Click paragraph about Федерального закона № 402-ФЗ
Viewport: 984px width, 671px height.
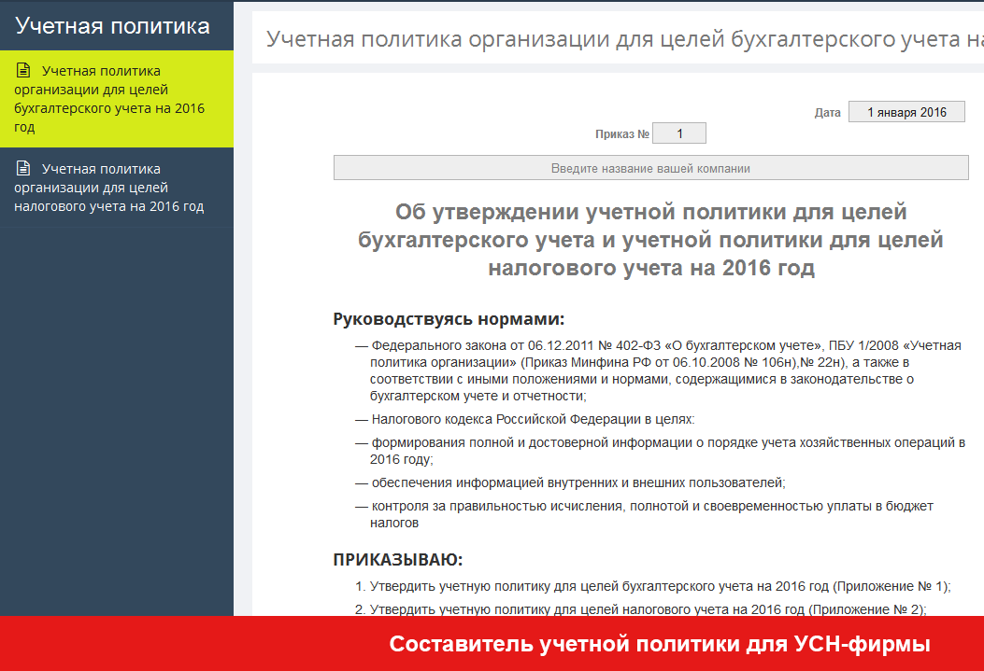[658, 370]
